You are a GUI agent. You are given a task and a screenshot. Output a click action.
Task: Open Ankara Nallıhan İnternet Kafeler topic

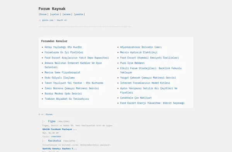[73, 65]
